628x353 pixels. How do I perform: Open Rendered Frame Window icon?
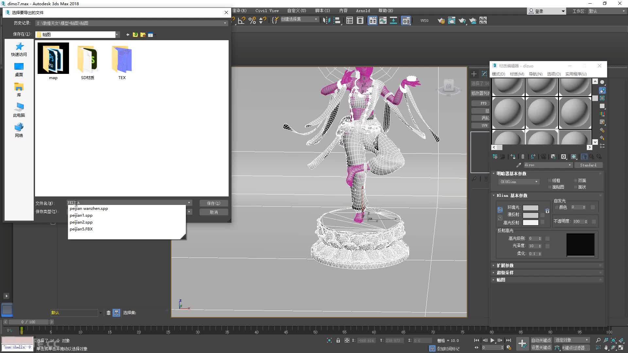[x=452, y=21]
